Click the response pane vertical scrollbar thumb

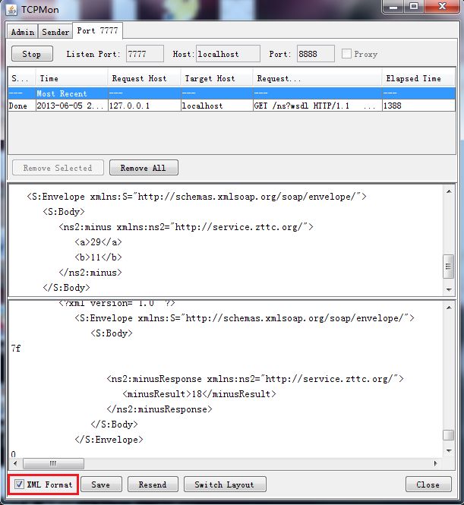[449, 435]
